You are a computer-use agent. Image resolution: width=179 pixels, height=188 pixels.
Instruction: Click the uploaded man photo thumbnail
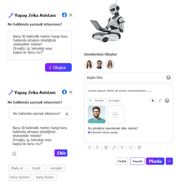coord(96,114)
